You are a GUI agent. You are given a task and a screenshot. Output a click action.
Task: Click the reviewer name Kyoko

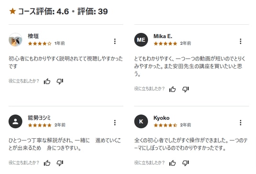click(x=161, y=118)
